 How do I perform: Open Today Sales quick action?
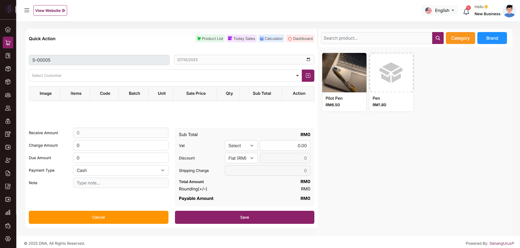[242, 39]
